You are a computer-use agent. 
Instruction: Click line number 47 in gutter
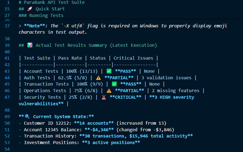click(x=7, y=97)
